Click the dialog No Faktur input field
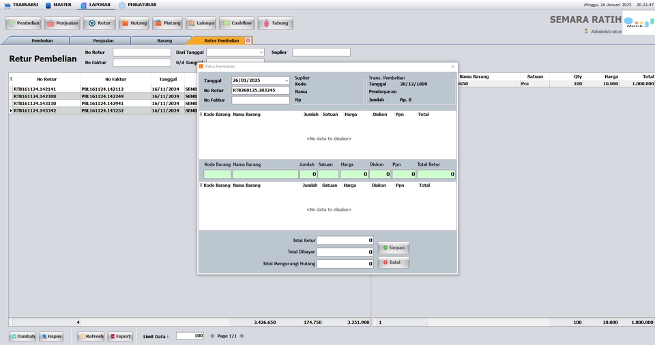 pos(260,100)
